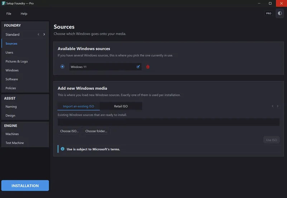Delete Windows 11 source with trash icon
This screenshot has width=287, height=198.
click(148, 67)
